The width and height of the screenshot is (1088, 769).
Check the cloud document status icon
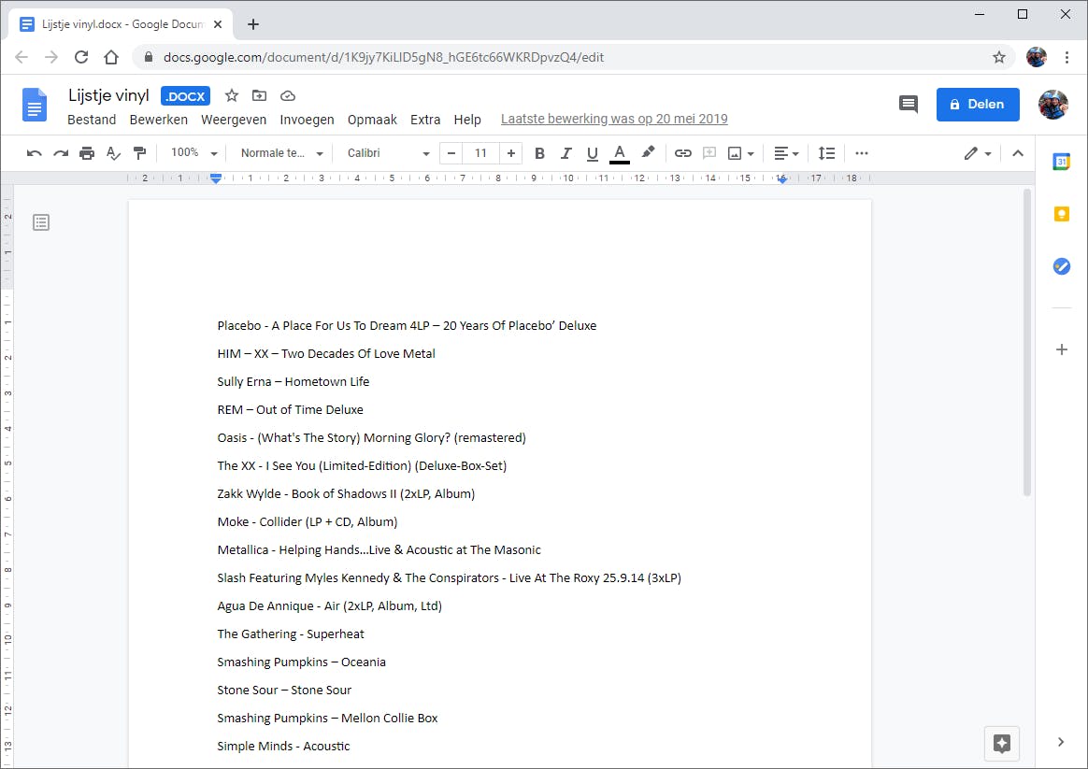(288, 95)
